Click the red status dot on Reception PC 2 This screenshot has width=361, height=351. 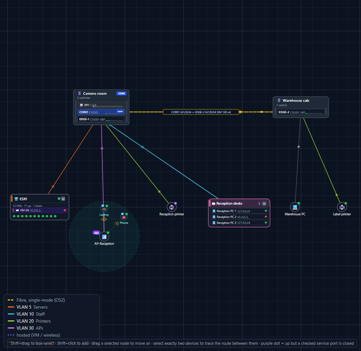(x=266, y=217)
